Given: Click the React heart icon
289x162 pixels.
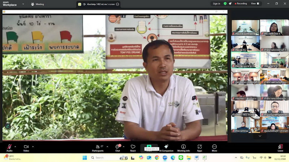Looking at the screenshot, I should [133, 147].
